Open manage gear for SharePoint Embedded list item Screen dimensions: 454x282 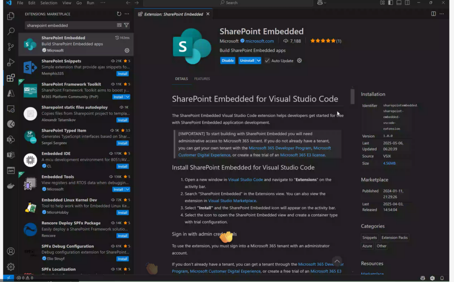[x=127, y=50]
